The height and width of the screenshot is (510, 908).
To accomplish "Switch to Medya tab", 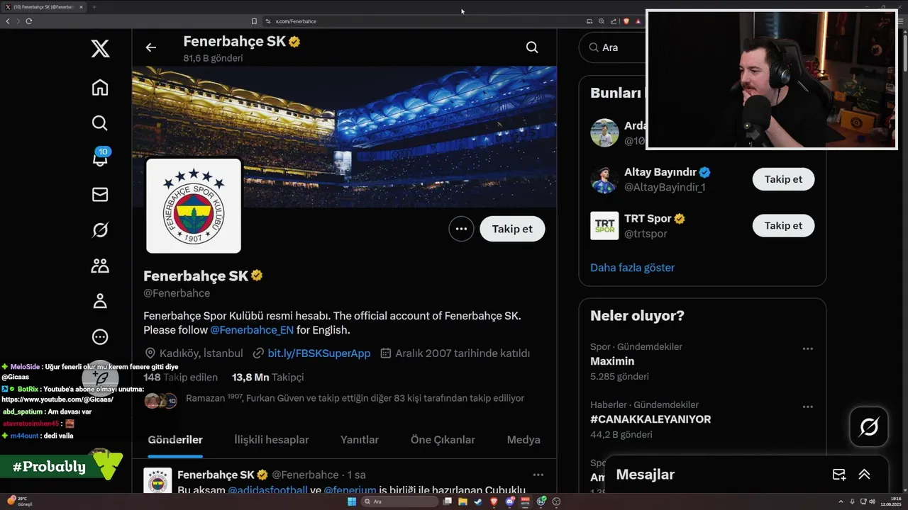I will [524, 440].
